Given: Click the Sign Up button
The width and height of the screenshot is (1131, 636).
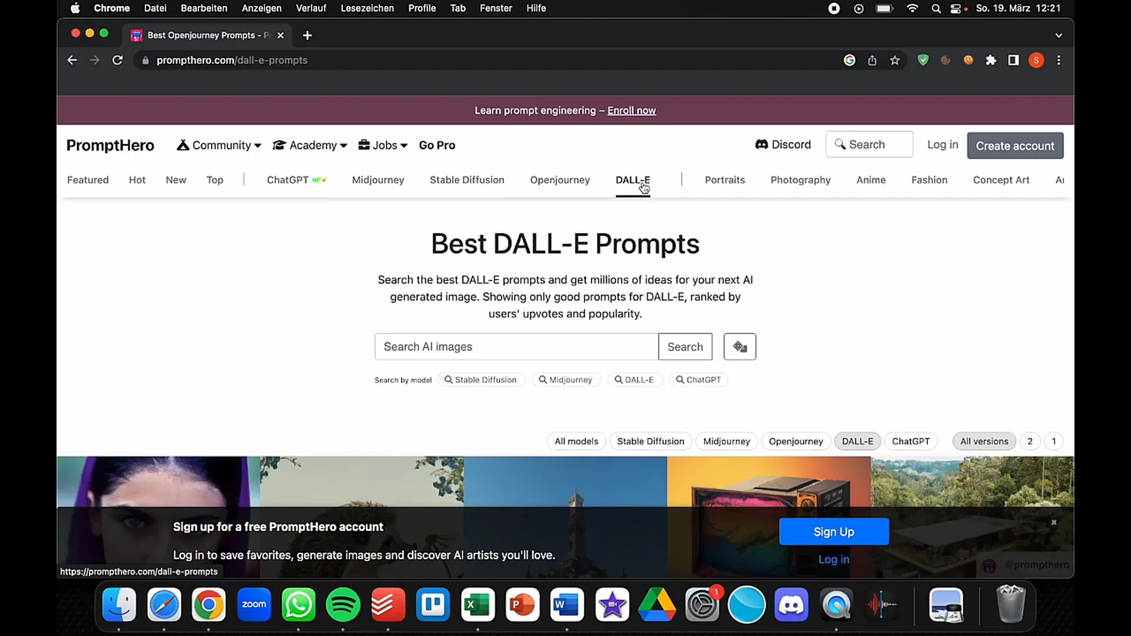Looking at the screenshot, I should click(x=834, y=531).
